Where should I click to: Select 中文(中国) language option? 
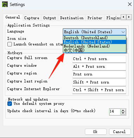click(94, 50)
